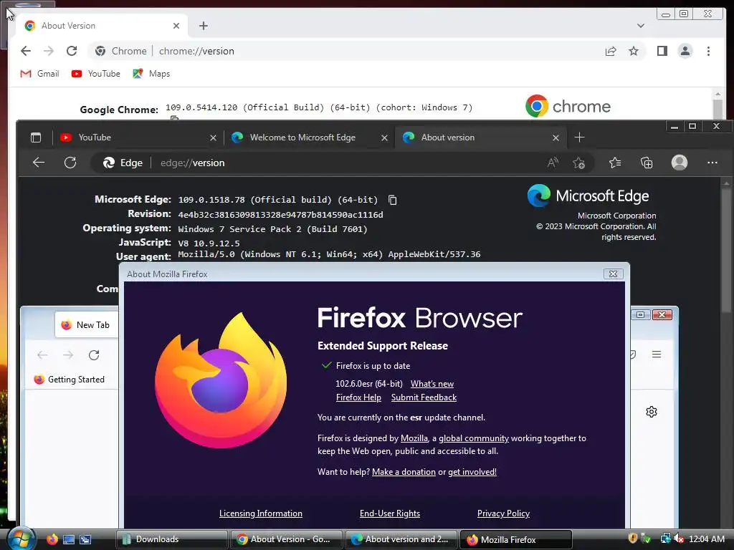Open Chrome's profile avatar button
The width and height of the screenshot is (734, 550).
[x=685, y=51]
